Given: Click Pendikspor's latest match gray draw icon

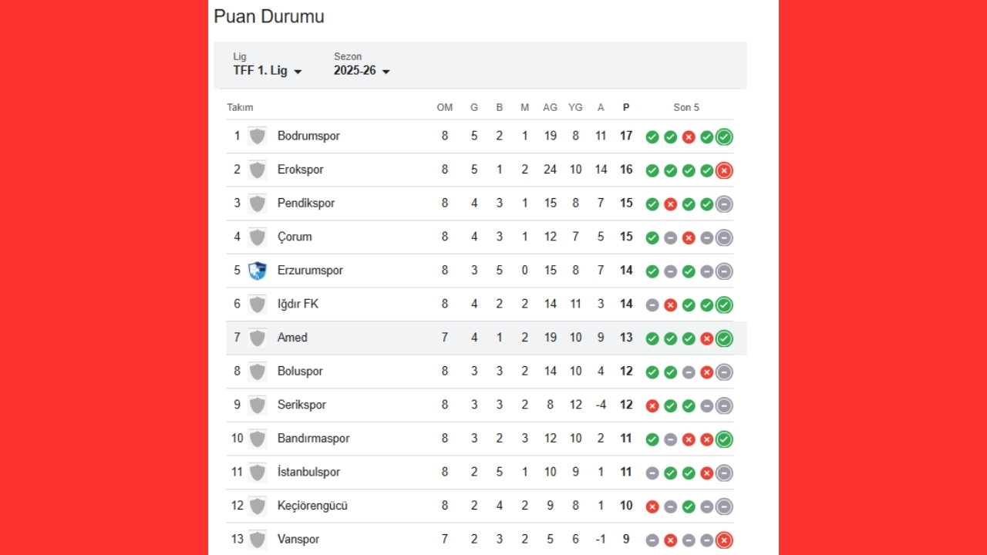Looking at the screenshot, I should pyautogui.click(x=724, y=204).
